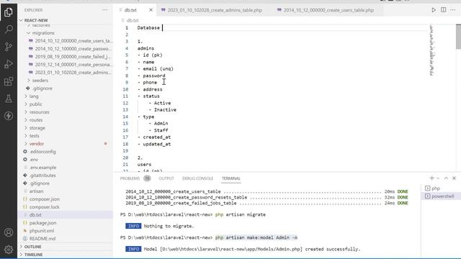Image resolution: width=461 pixels, height=259 pixels.
Task: Collapse the migrations folder
Action: 43,33
